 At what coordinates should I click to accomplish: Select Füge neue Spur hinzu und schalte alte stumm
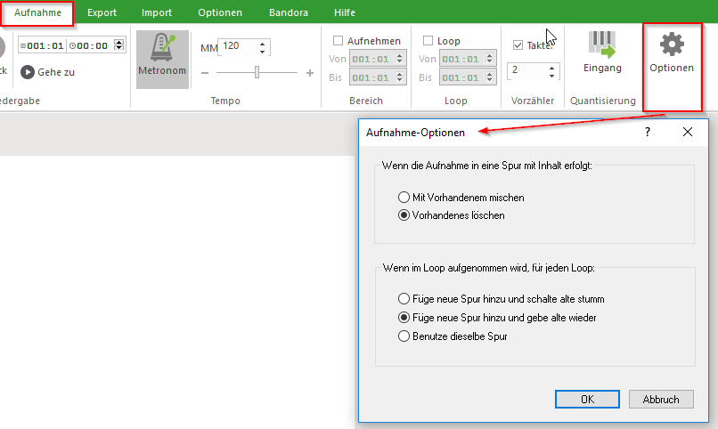[x=404, y=299]
